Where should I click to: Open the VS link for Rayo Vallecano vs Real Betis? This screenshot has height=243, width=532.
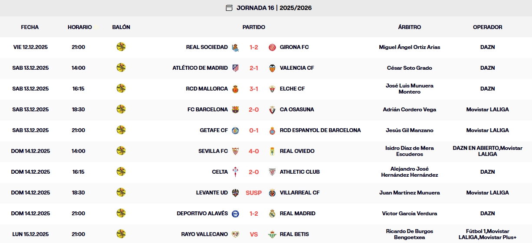click(254, 234)
